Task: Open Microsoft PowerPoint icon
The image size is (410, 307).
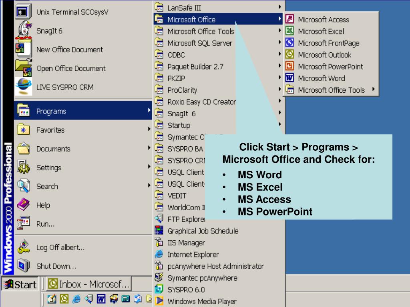Action: pyautogui.click(x=289, y=66)
